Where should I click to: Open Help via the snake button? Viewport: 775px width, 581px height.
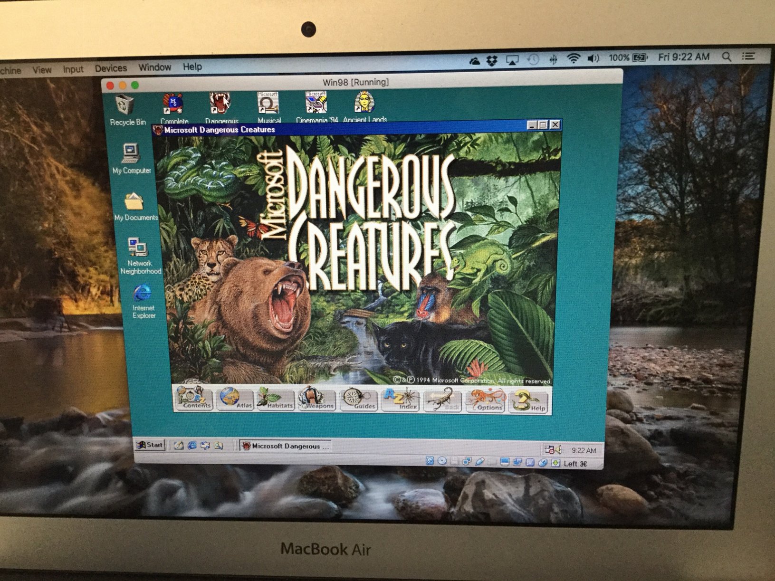pos(528,401)
